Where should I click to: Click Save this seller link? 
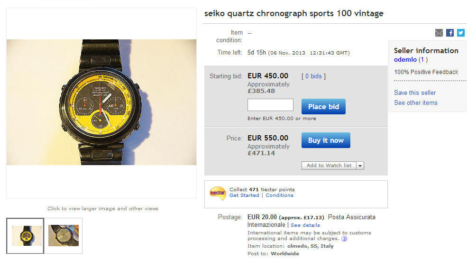tap(415, 93)
